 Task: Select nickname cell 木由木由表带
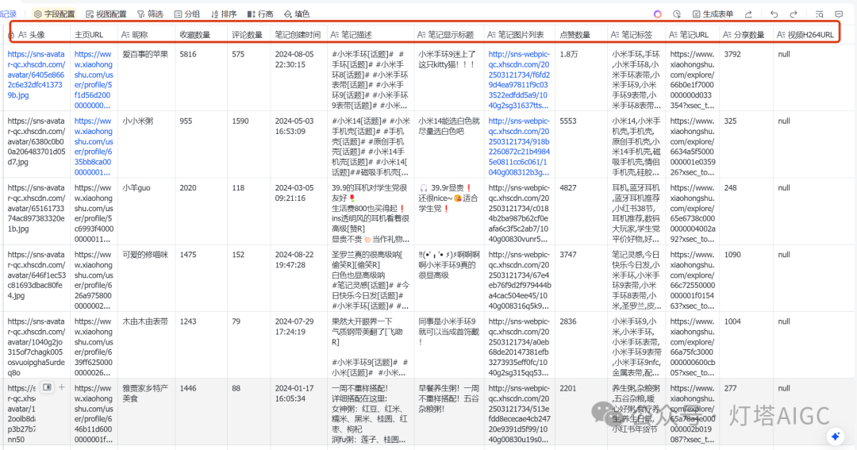(x=147, y=344)
